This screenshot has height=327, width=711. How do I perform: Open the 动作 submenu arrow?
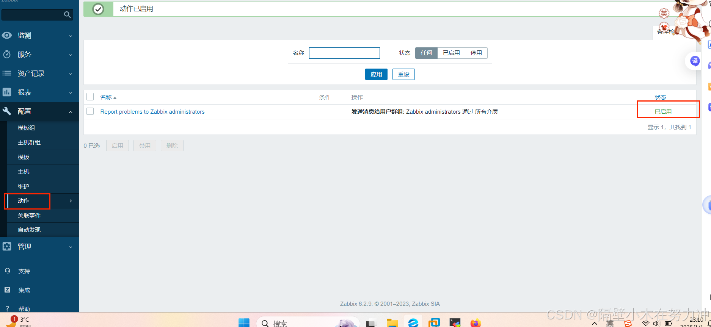tap(71, 201)
